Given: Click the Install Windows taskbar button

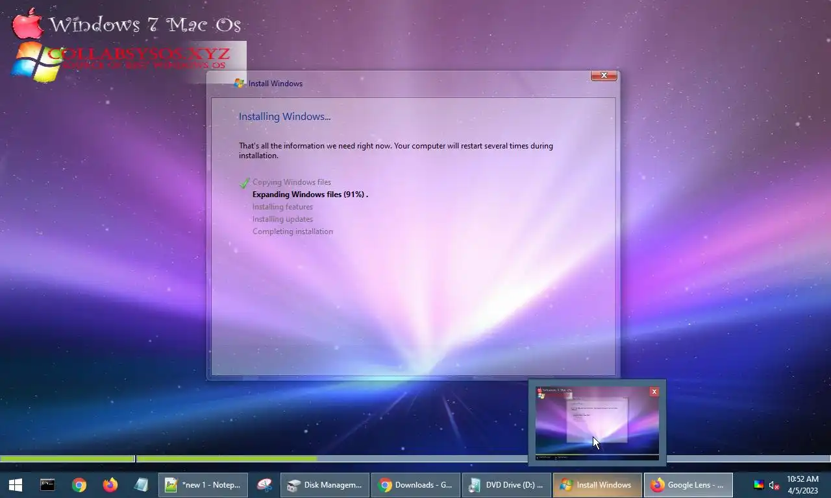Looking at the screenshot, I should (x=597, y=485).
